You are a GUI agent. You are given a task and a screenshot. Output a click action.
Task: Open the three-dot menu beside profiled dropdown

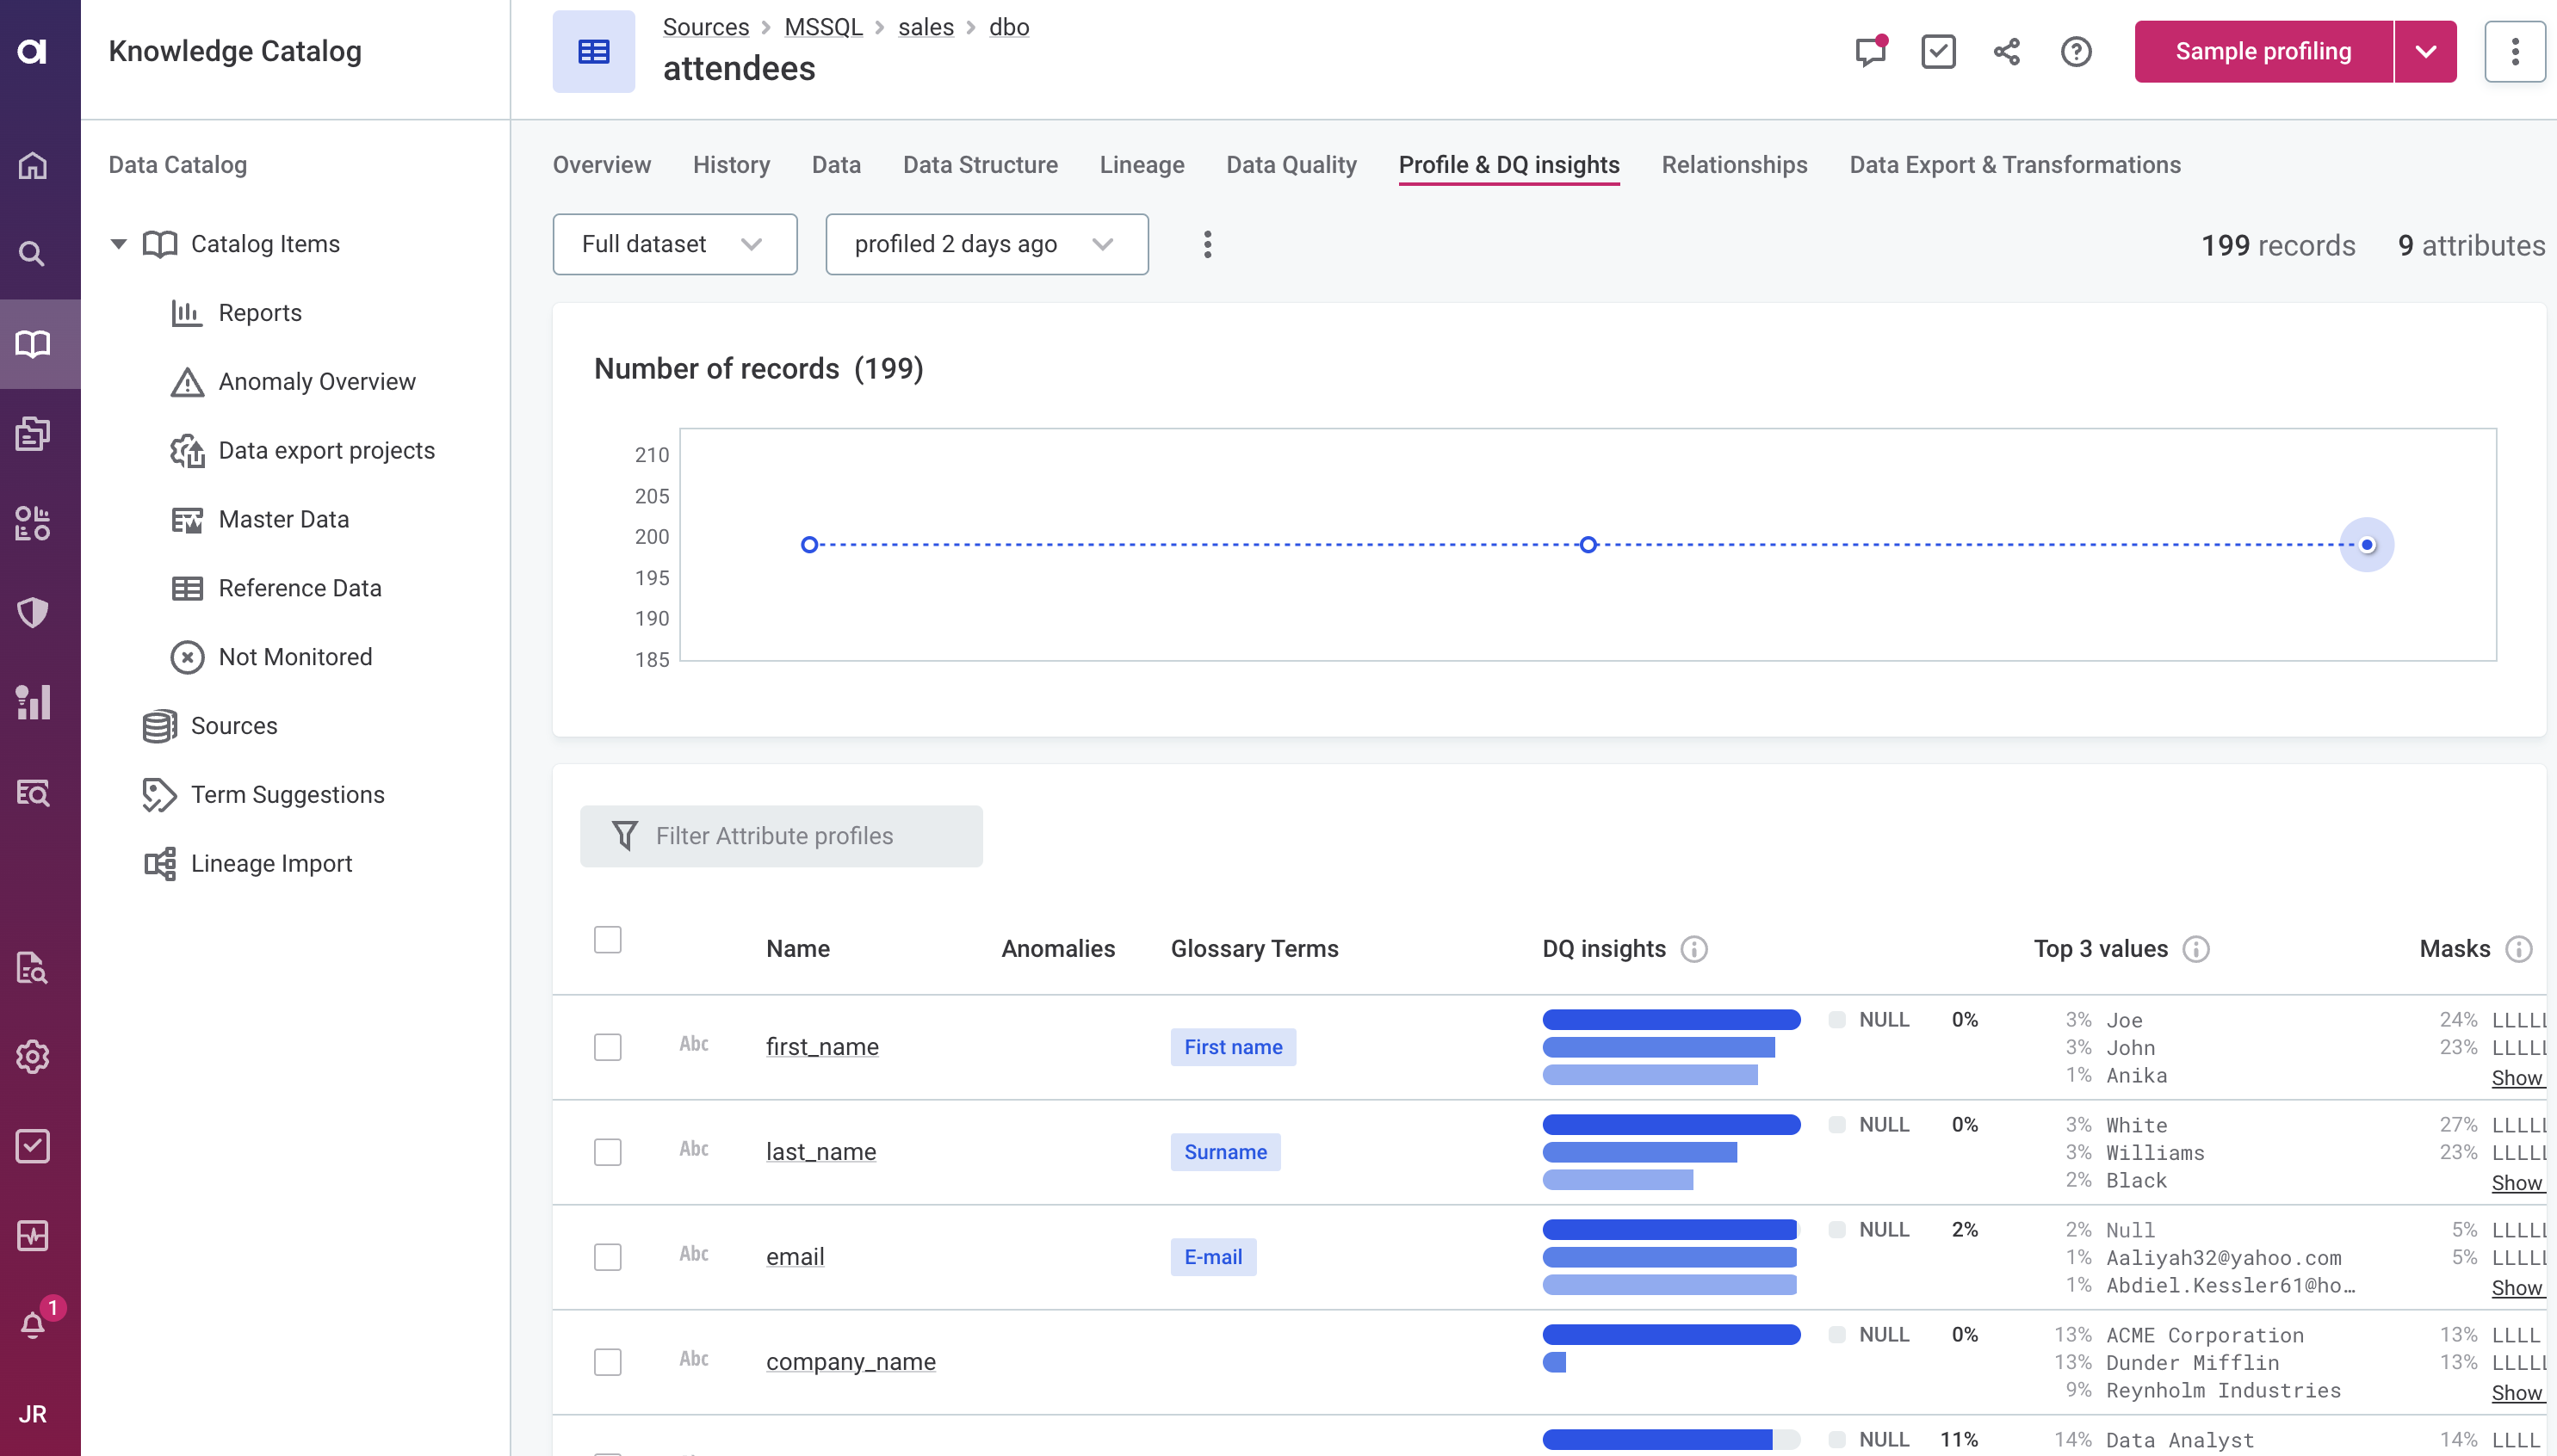pyautogui.click(x=1206, y=243)
